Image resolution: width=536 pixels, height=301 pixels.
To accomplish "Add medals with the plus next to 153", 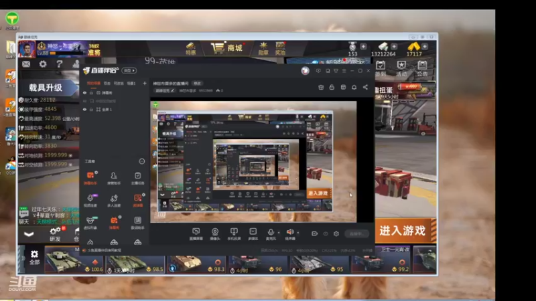I will 363,46.
